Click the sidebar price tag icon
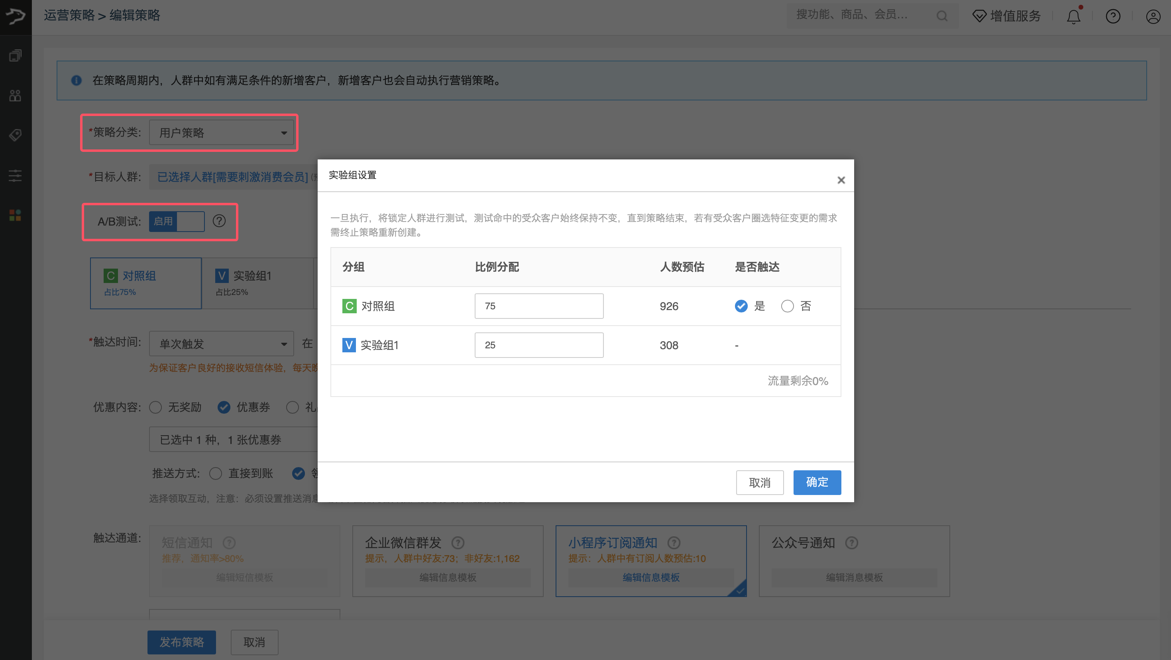The width and height of the screenshot is (1171, 660). pyautogui.click(x=16, y=135)
